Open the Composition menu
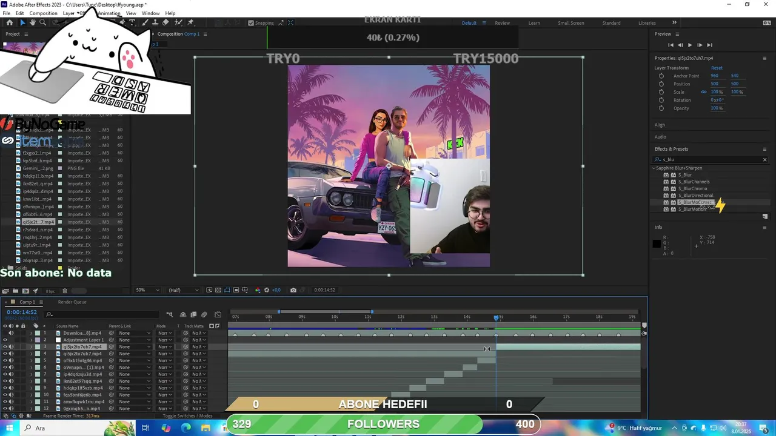Viewport: 776px width, 436px height. [43, 13]
